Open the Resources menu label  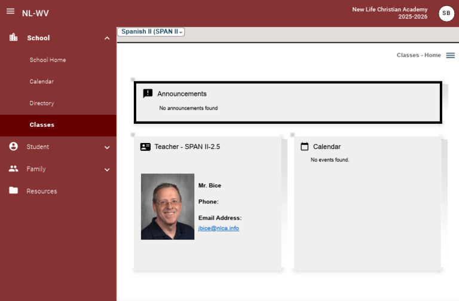pos(42,191)
